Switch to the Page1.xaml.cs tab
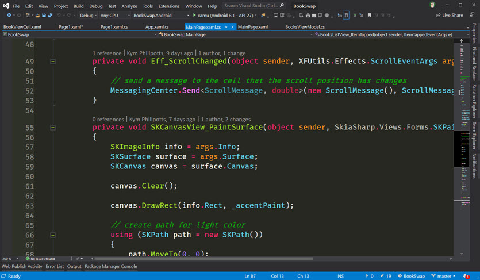Viewport: 480px width, 280px height. tap(114, 27)
